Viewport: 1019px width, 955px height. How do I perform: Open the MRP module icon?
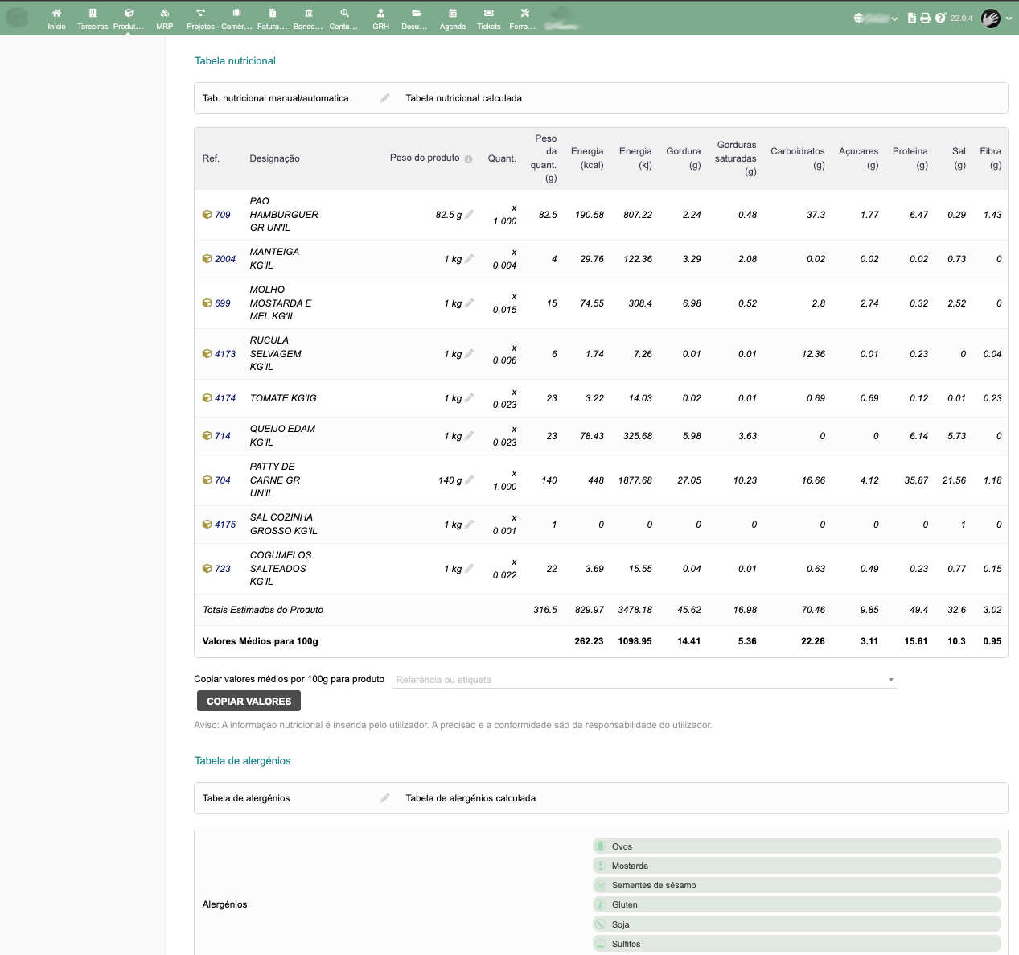coord(164,19)
